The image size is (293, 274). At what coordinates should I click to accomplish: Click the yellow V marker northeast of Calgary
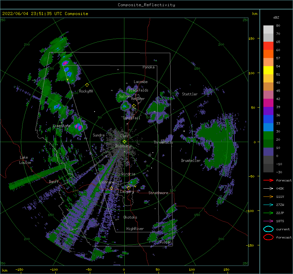click(x=135, y=186)
